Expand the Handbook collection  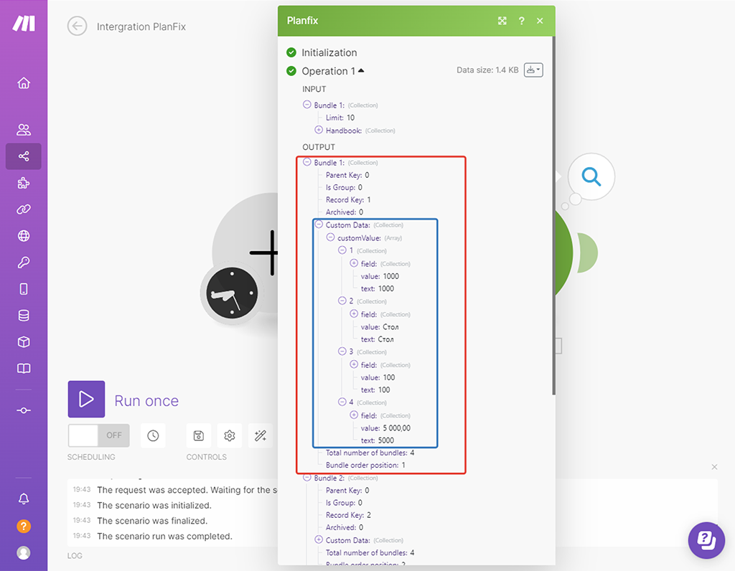319,130
